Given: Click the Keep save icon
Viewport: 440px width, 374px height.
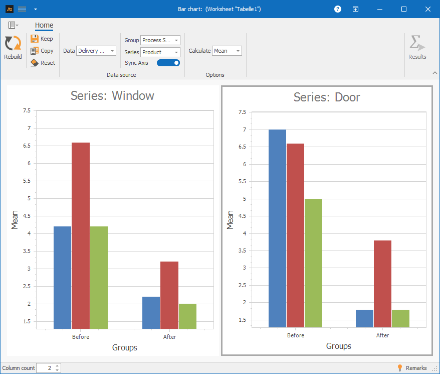Looking at the screenshot, I should click(35, 39).
